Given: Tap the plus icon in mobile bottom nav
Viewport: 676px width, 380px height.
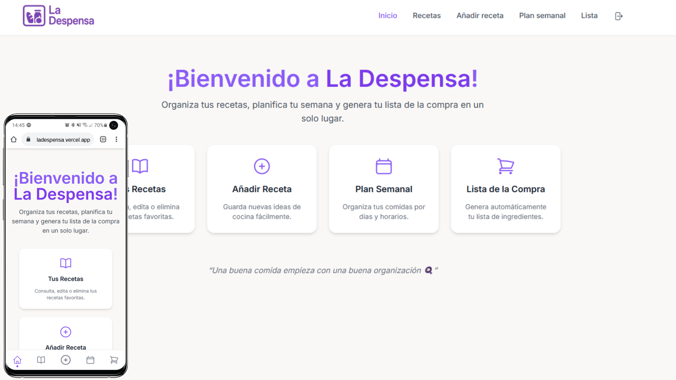Looking at the screenshot, I should [x=65, y=360].
